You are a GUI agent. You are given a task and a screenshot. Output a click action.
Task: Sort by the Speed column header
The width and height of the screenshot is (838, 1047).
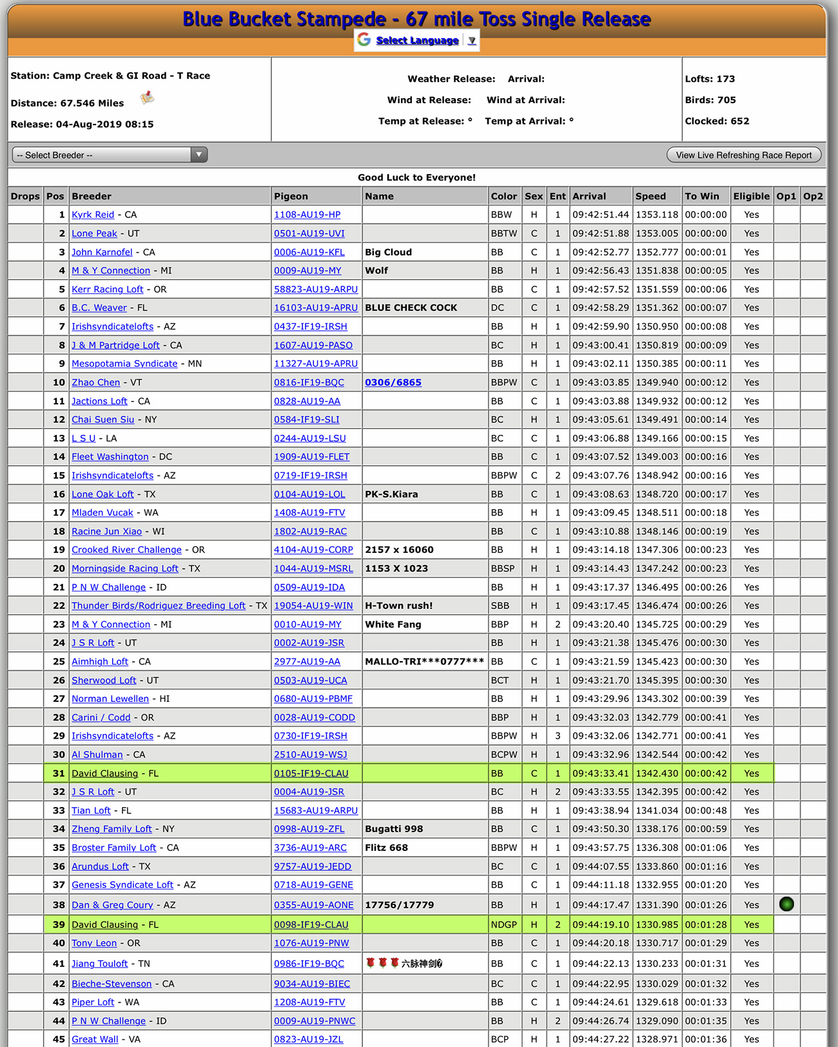650,196
